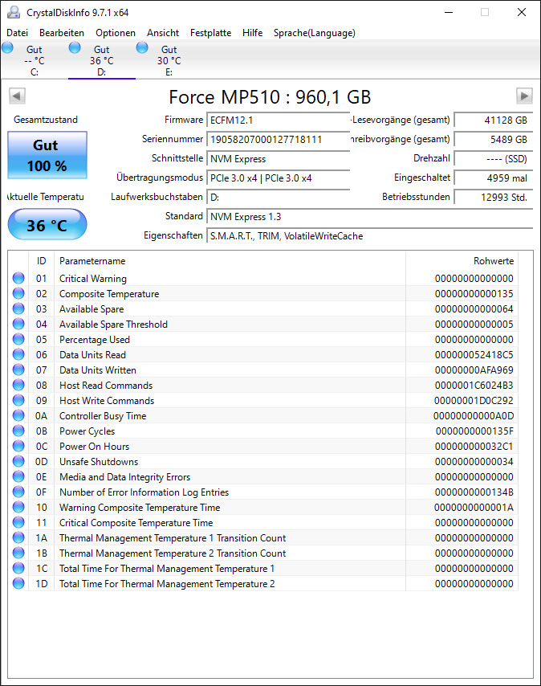The image size is (541, 686).
Task: Click status icon for Controller Busy Time
Action: 18,415
